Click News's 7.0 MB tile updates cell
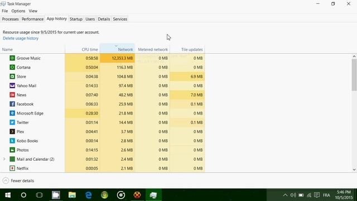The width and height of the screenshot is (357, 201). pyautogui.click(x=187, y=95)
